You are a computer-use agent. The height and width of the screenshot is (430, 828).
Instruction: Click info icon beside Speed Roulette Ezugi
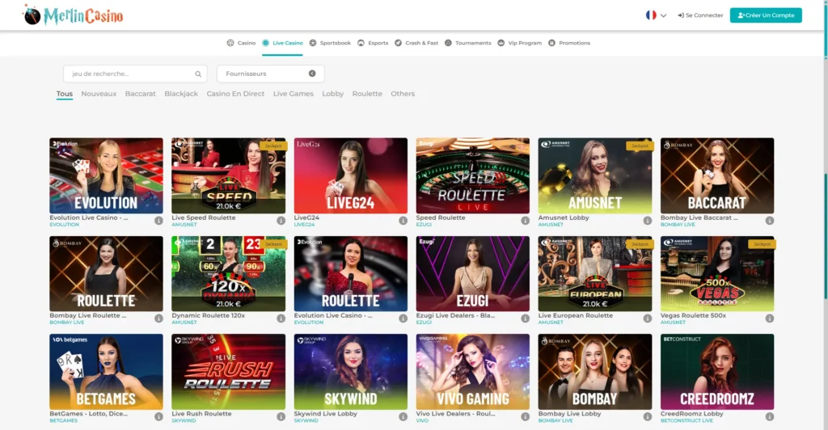pyautogui.click(x=525, y=221)
